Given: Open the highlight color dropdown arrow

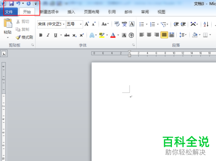Looking at the screenshot, I should [107, 35].
